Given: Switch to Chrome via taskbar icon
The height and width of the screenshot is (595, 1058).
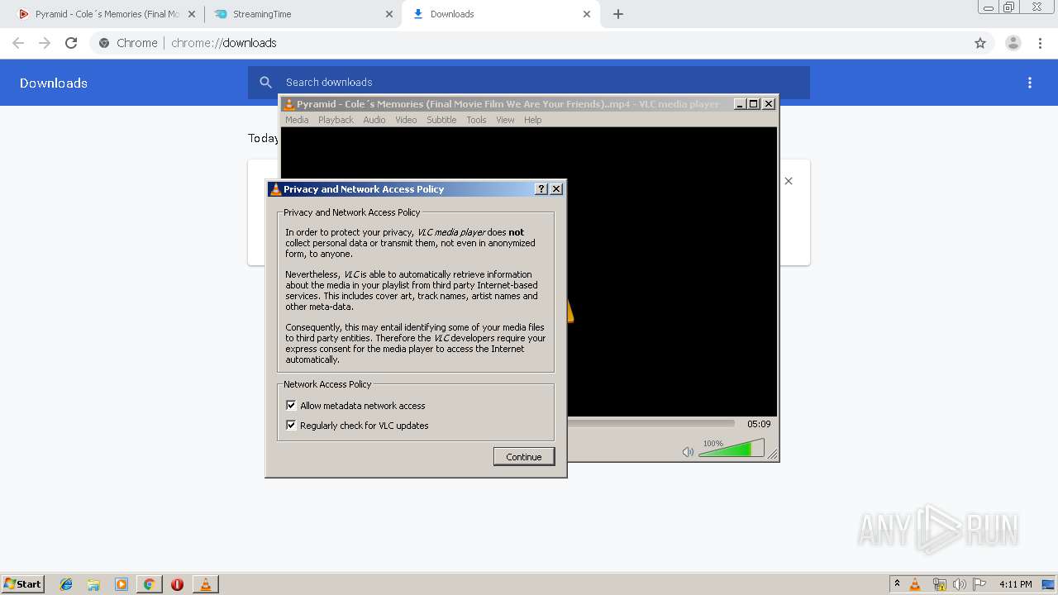Looking at the screenshot, I should (150, 584).
